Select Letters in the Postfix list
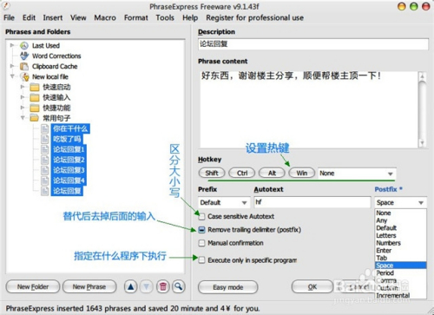 point(400,235)
